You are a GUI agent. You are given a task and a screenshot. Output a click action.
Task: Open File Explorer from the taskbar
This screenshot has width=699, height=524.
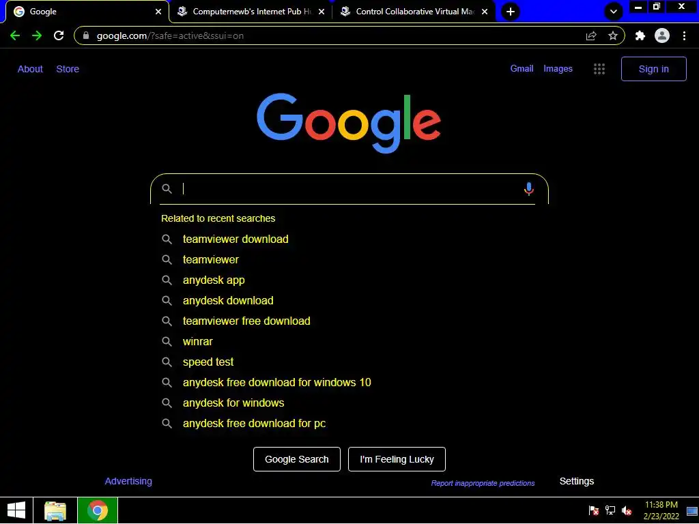(55, 510)
